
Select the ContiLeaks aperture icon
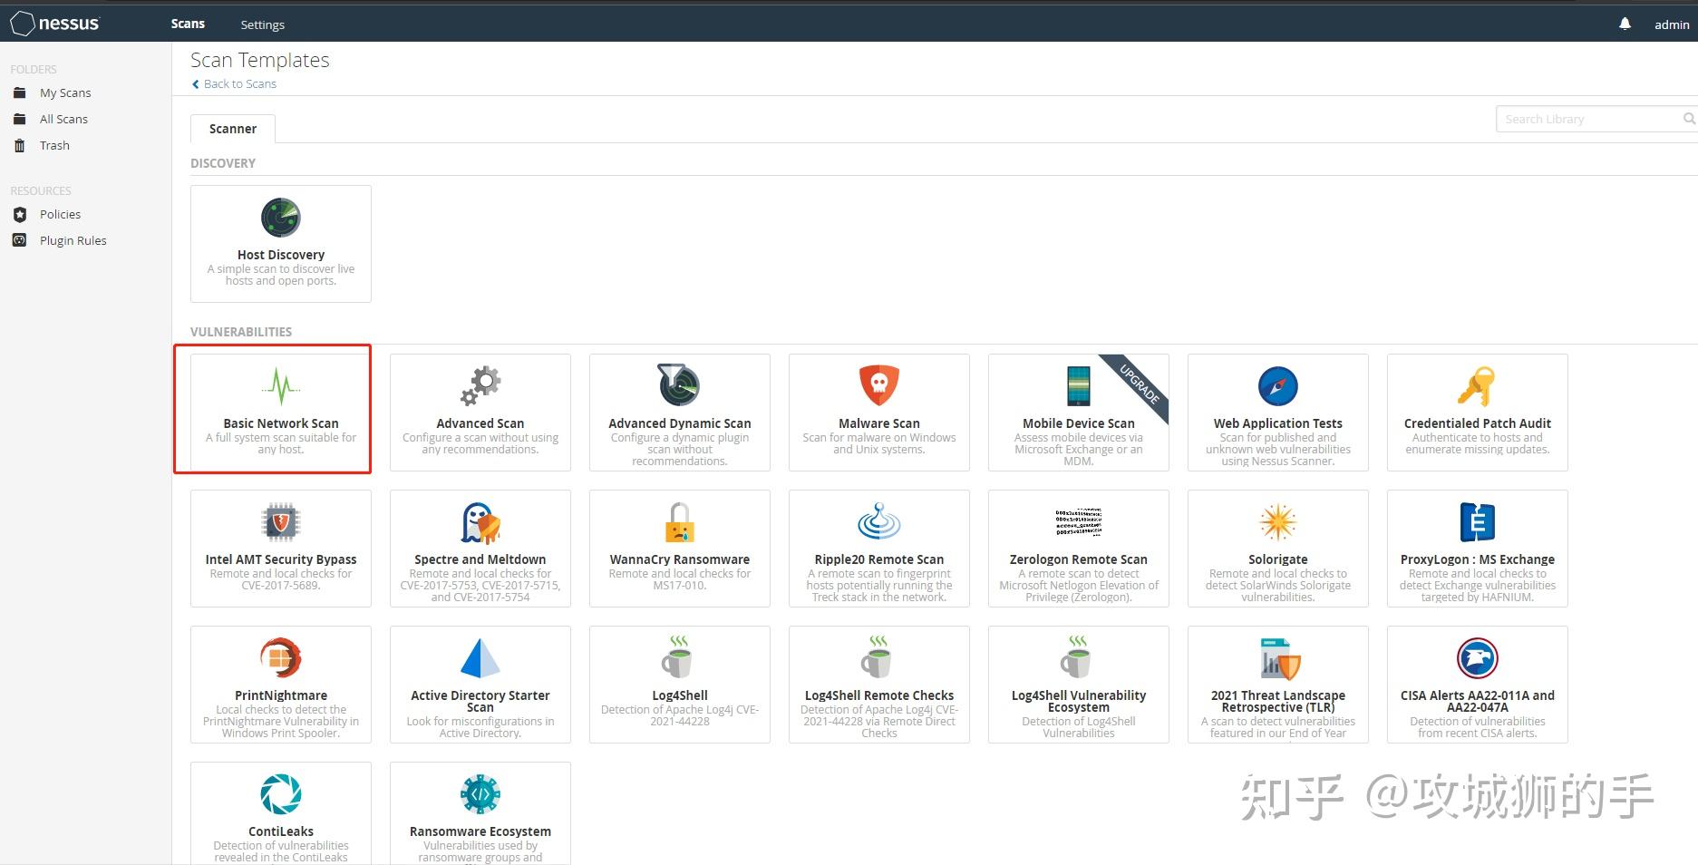point(281,794)
